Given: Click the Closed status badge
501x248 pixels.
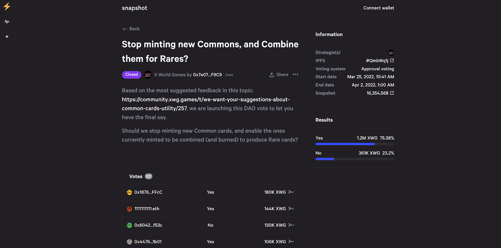Looking at the screenshot, I should (x=132, y=75).
